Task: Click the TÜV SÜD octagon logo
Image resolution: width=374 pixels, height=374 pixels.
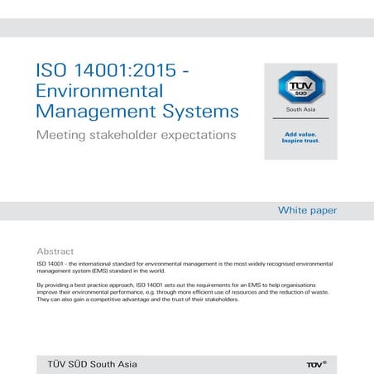Action: tap(301, 87)
